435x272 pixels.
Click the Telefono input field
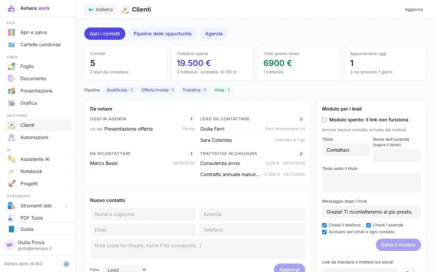coord(252,230)
